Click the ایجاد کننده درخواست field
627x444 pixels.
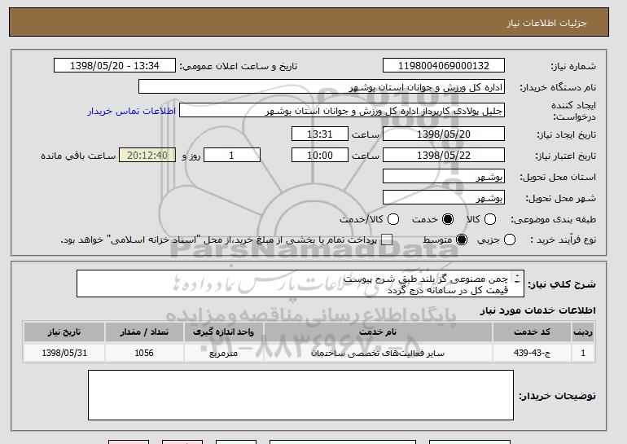pyautogui.click(x=342, y=111)
